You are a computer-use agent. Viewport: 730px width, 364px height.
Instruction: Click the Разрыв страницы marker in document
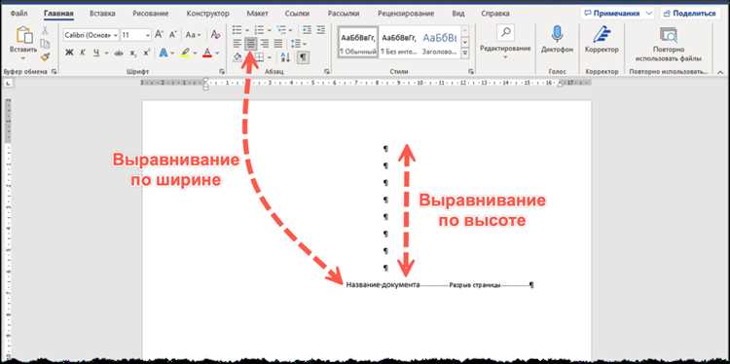[x=475, y=285]
